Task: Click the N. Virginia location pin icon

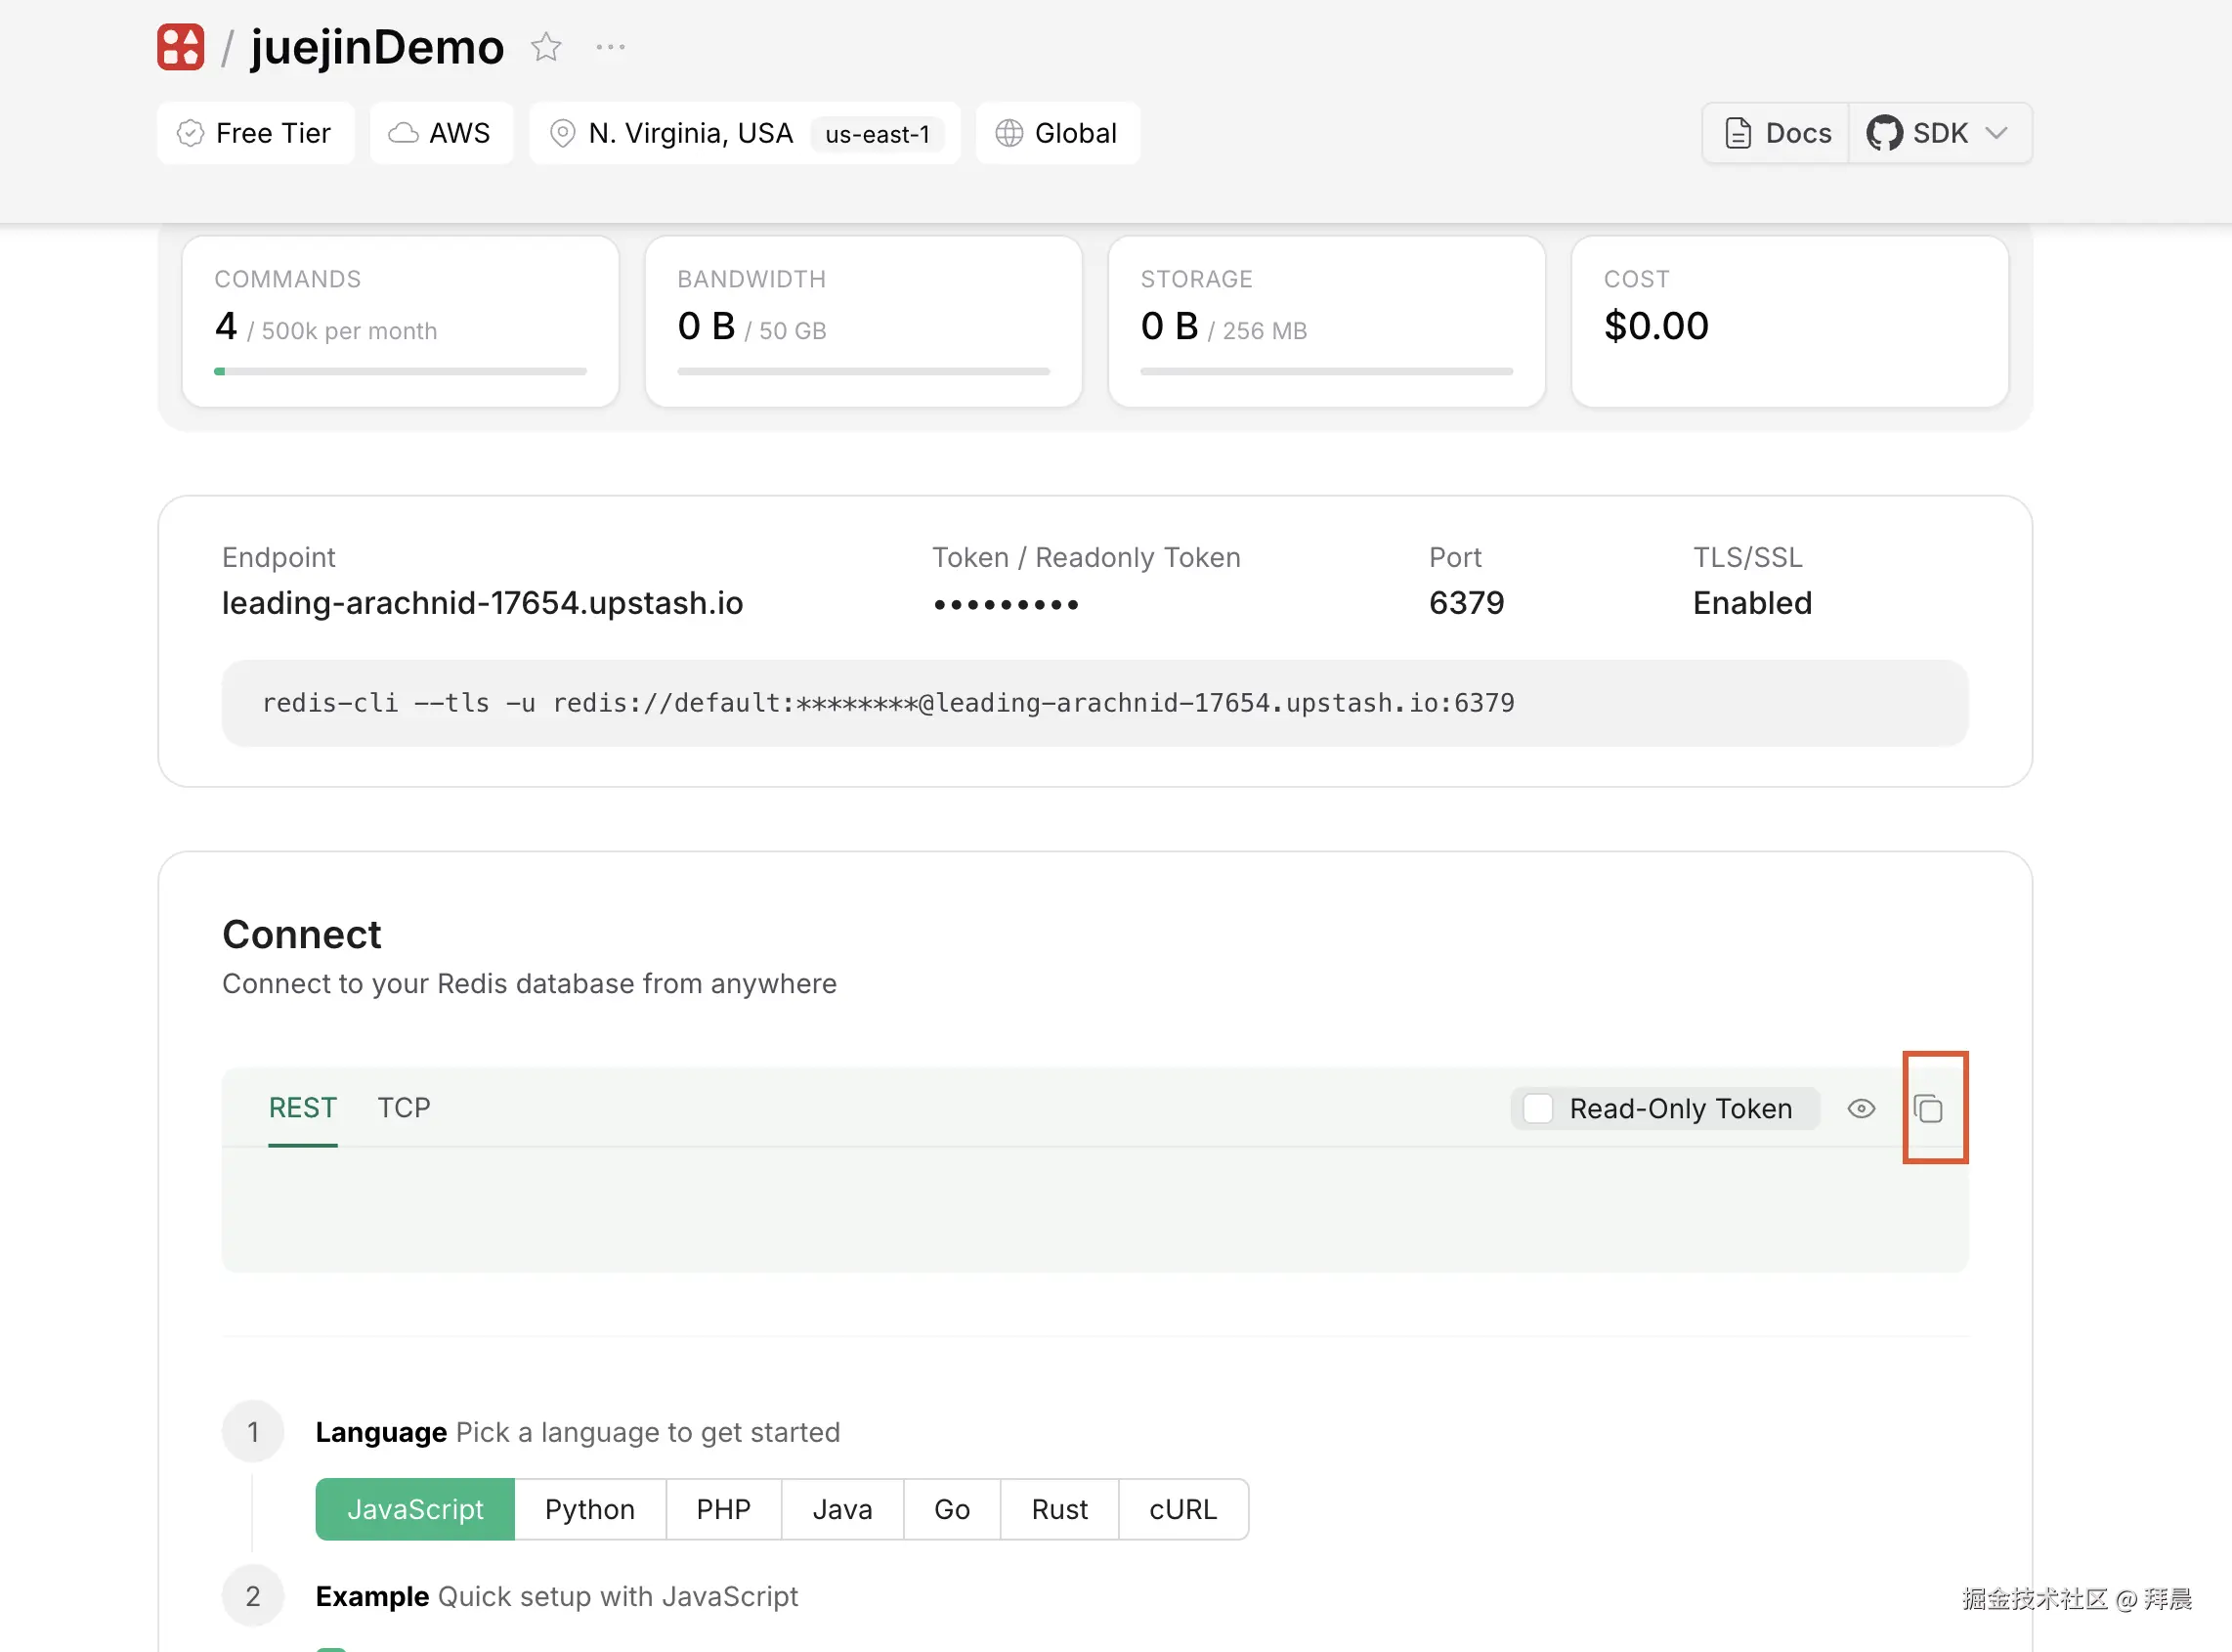Action: tap(563, 133)
